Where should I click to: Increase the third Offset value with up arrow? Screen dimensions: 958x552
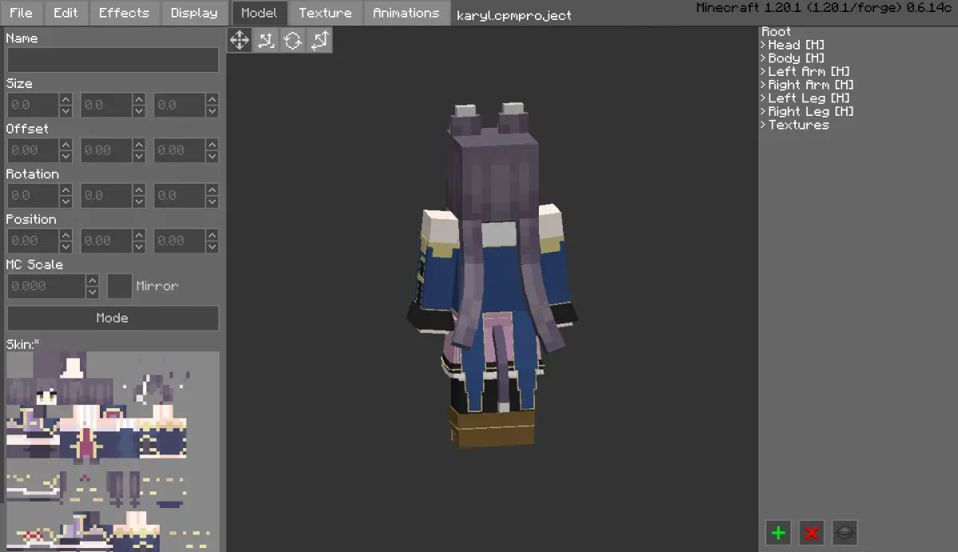[x=212, y=145]
